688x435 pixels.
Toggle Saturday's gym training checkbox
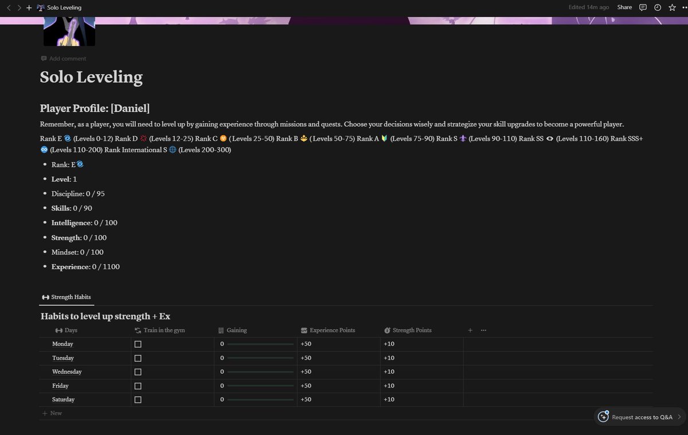[x=138, y=400]
